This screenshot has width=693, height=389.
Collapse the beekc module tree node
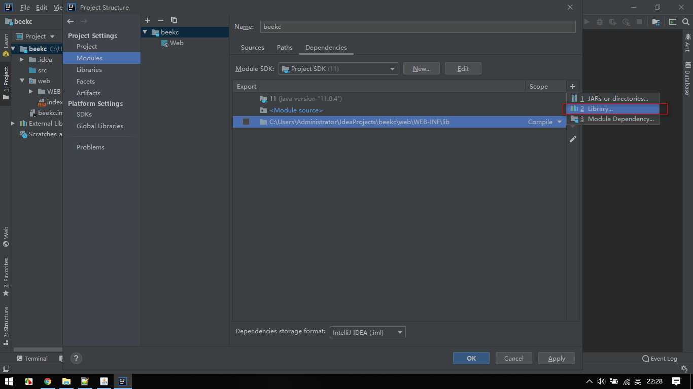click(x=145, y=32)
